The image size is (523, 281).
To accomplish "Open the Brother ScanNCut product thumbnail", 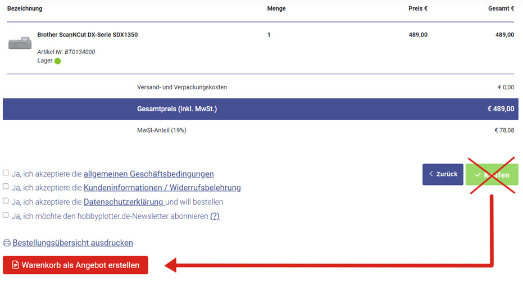I will point(20,43).
